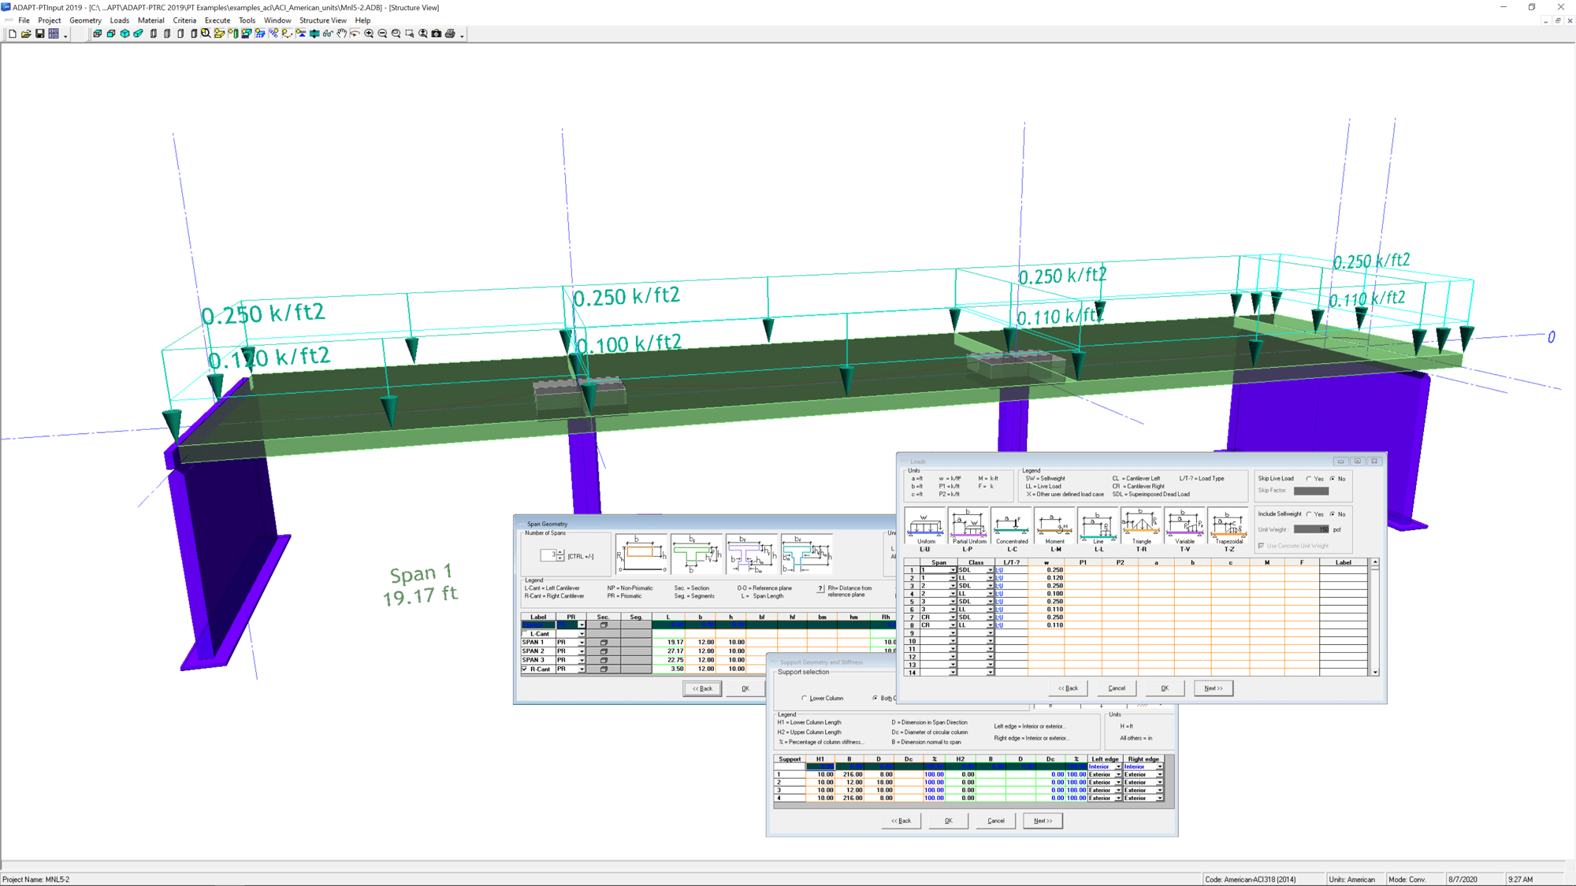Choose the Trapezoidal load type icon

[x=1229, y=524]
